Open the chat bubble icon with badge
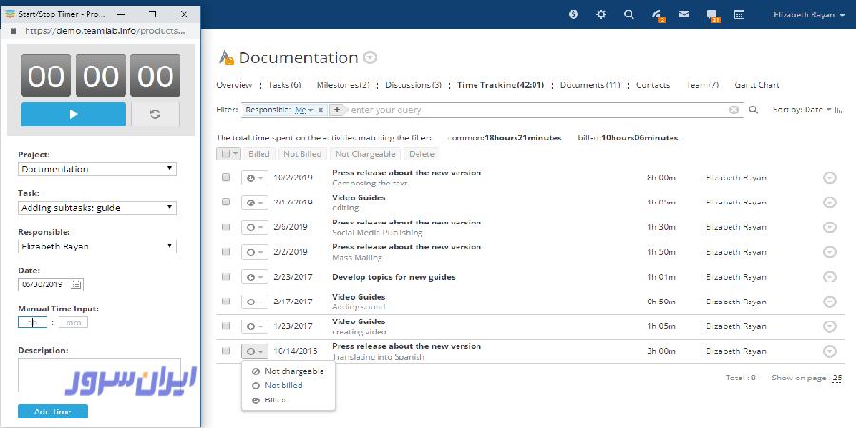 pos(711,14)
